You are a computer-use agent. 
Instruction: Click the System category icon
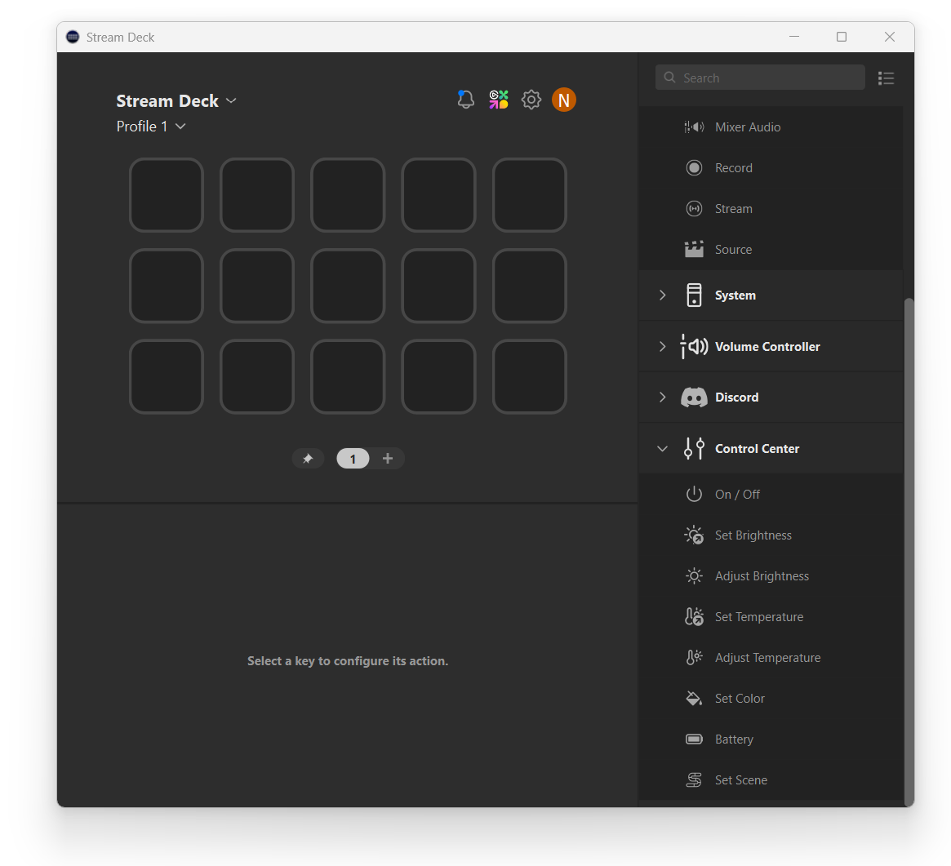pos(694,295)
